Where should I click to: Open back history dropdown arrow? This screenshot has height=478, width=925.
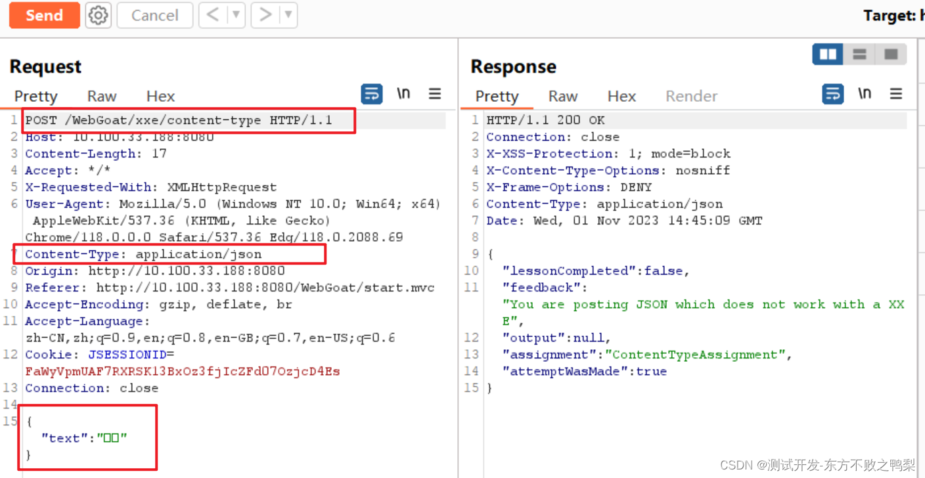[x=237, y=15]
